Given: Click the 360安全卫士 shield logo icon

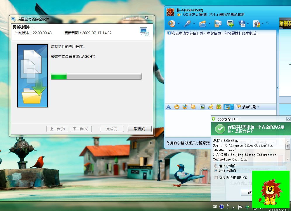Looking at the screenshot, I should click(214, 119).
